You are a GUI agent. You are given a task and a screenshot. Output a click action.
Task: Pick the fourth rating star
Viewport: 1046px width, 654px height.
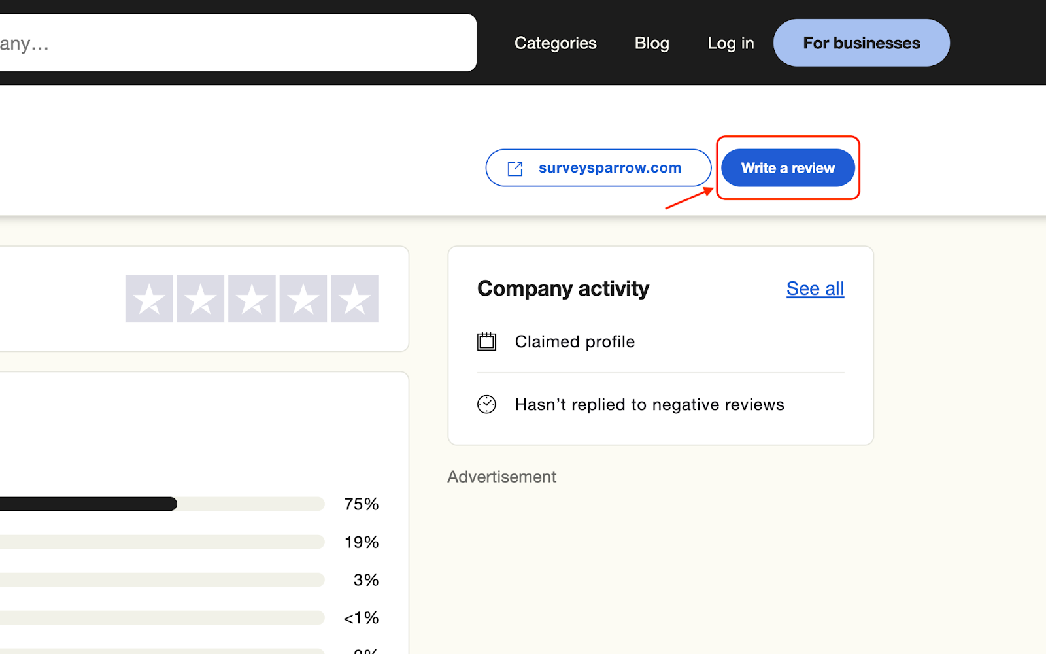[303, 299]
